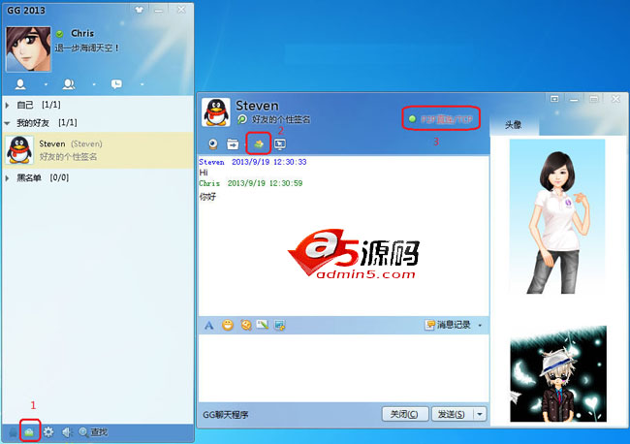
Task: Click the 关闭(C) button
Action: 404,414
